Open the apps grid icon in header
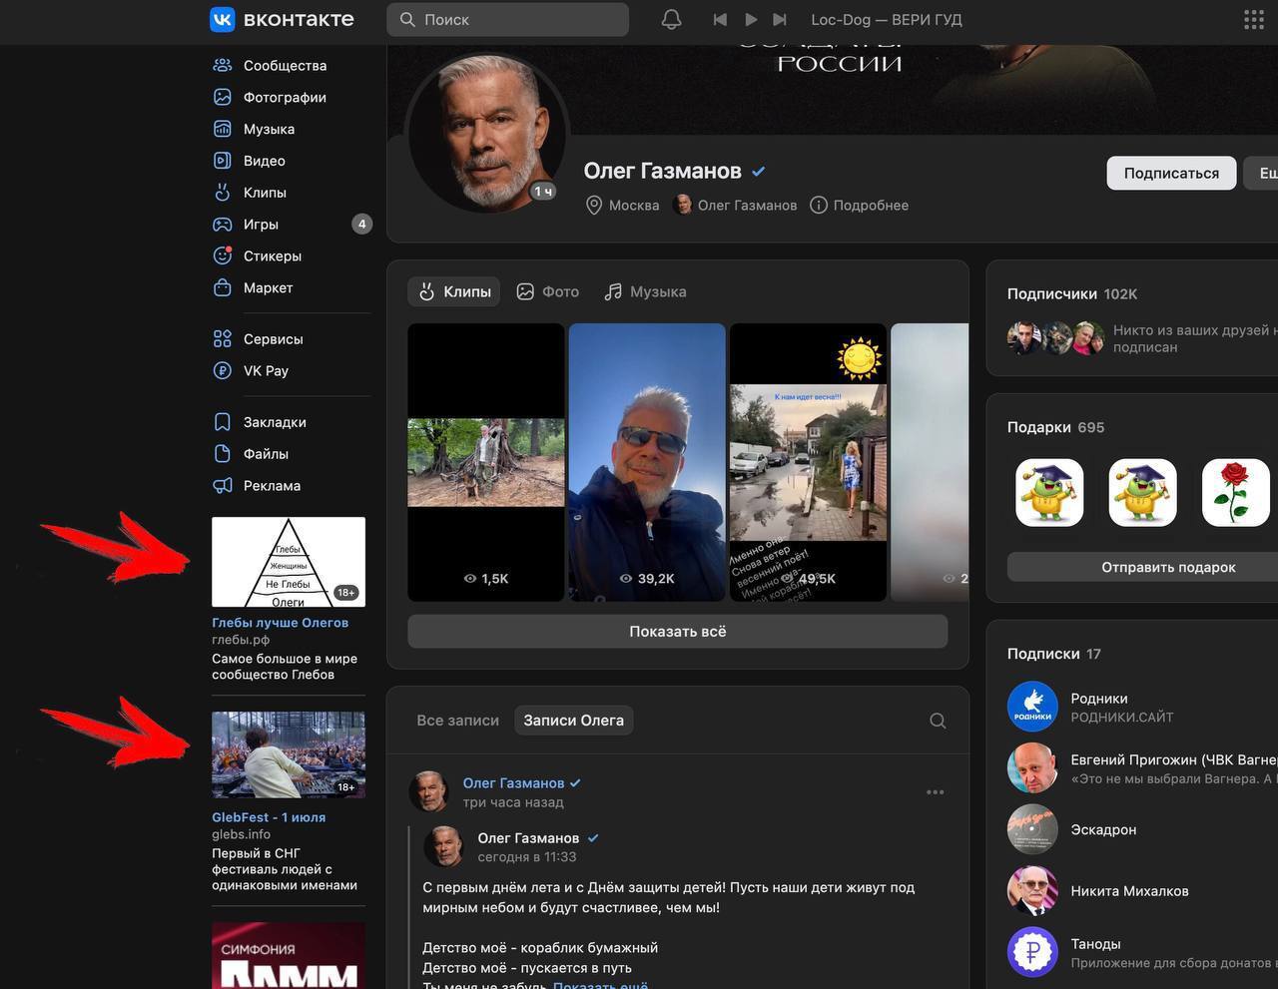The height and width of the screenshot is (989, 1278). pos(1254,19)
